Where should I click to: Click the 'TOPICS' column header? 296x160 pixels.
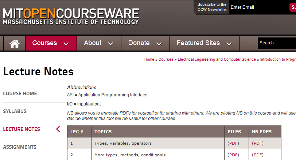click(x=158, y=132)
